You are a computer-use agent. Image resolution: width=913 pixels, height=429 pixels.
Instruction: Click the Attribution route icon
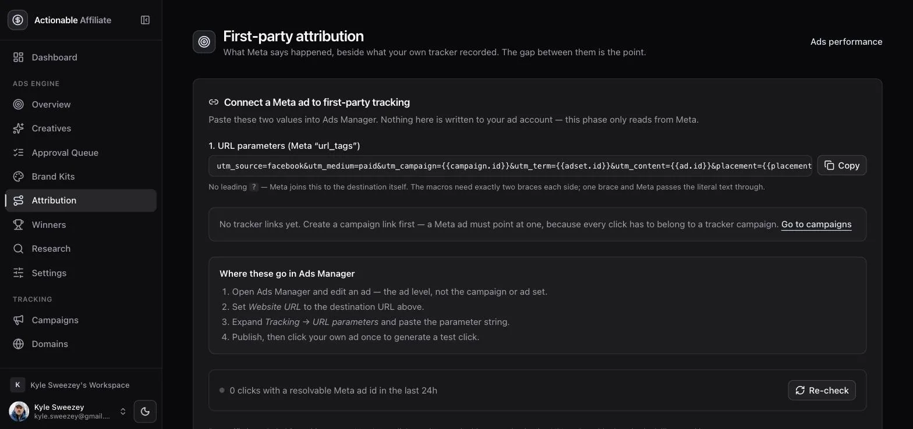click(x=19, y=201)
